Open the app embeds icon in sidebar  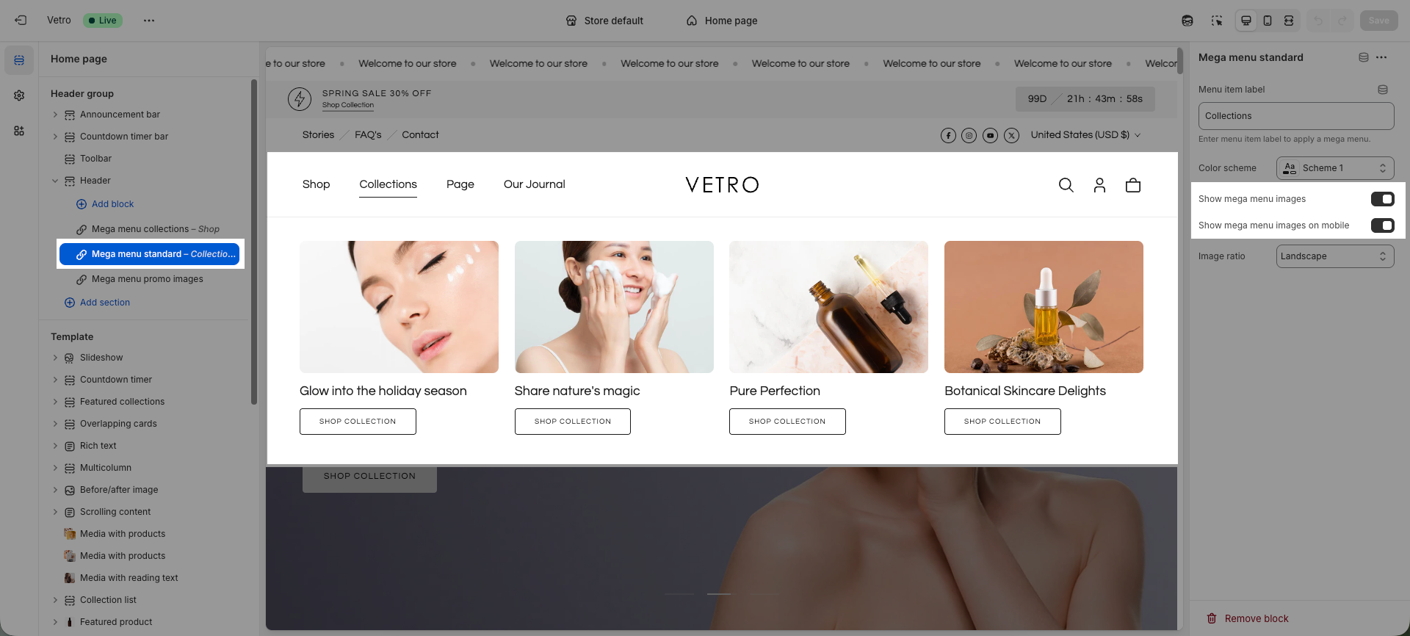[19, 131]
